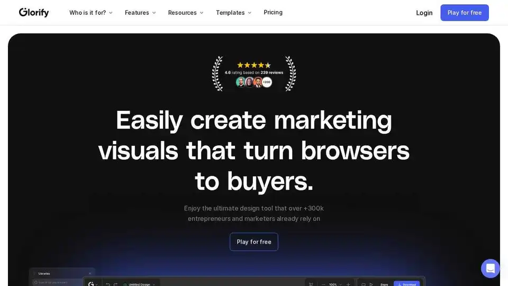Open the chat support bubble icon

point(490,268)
